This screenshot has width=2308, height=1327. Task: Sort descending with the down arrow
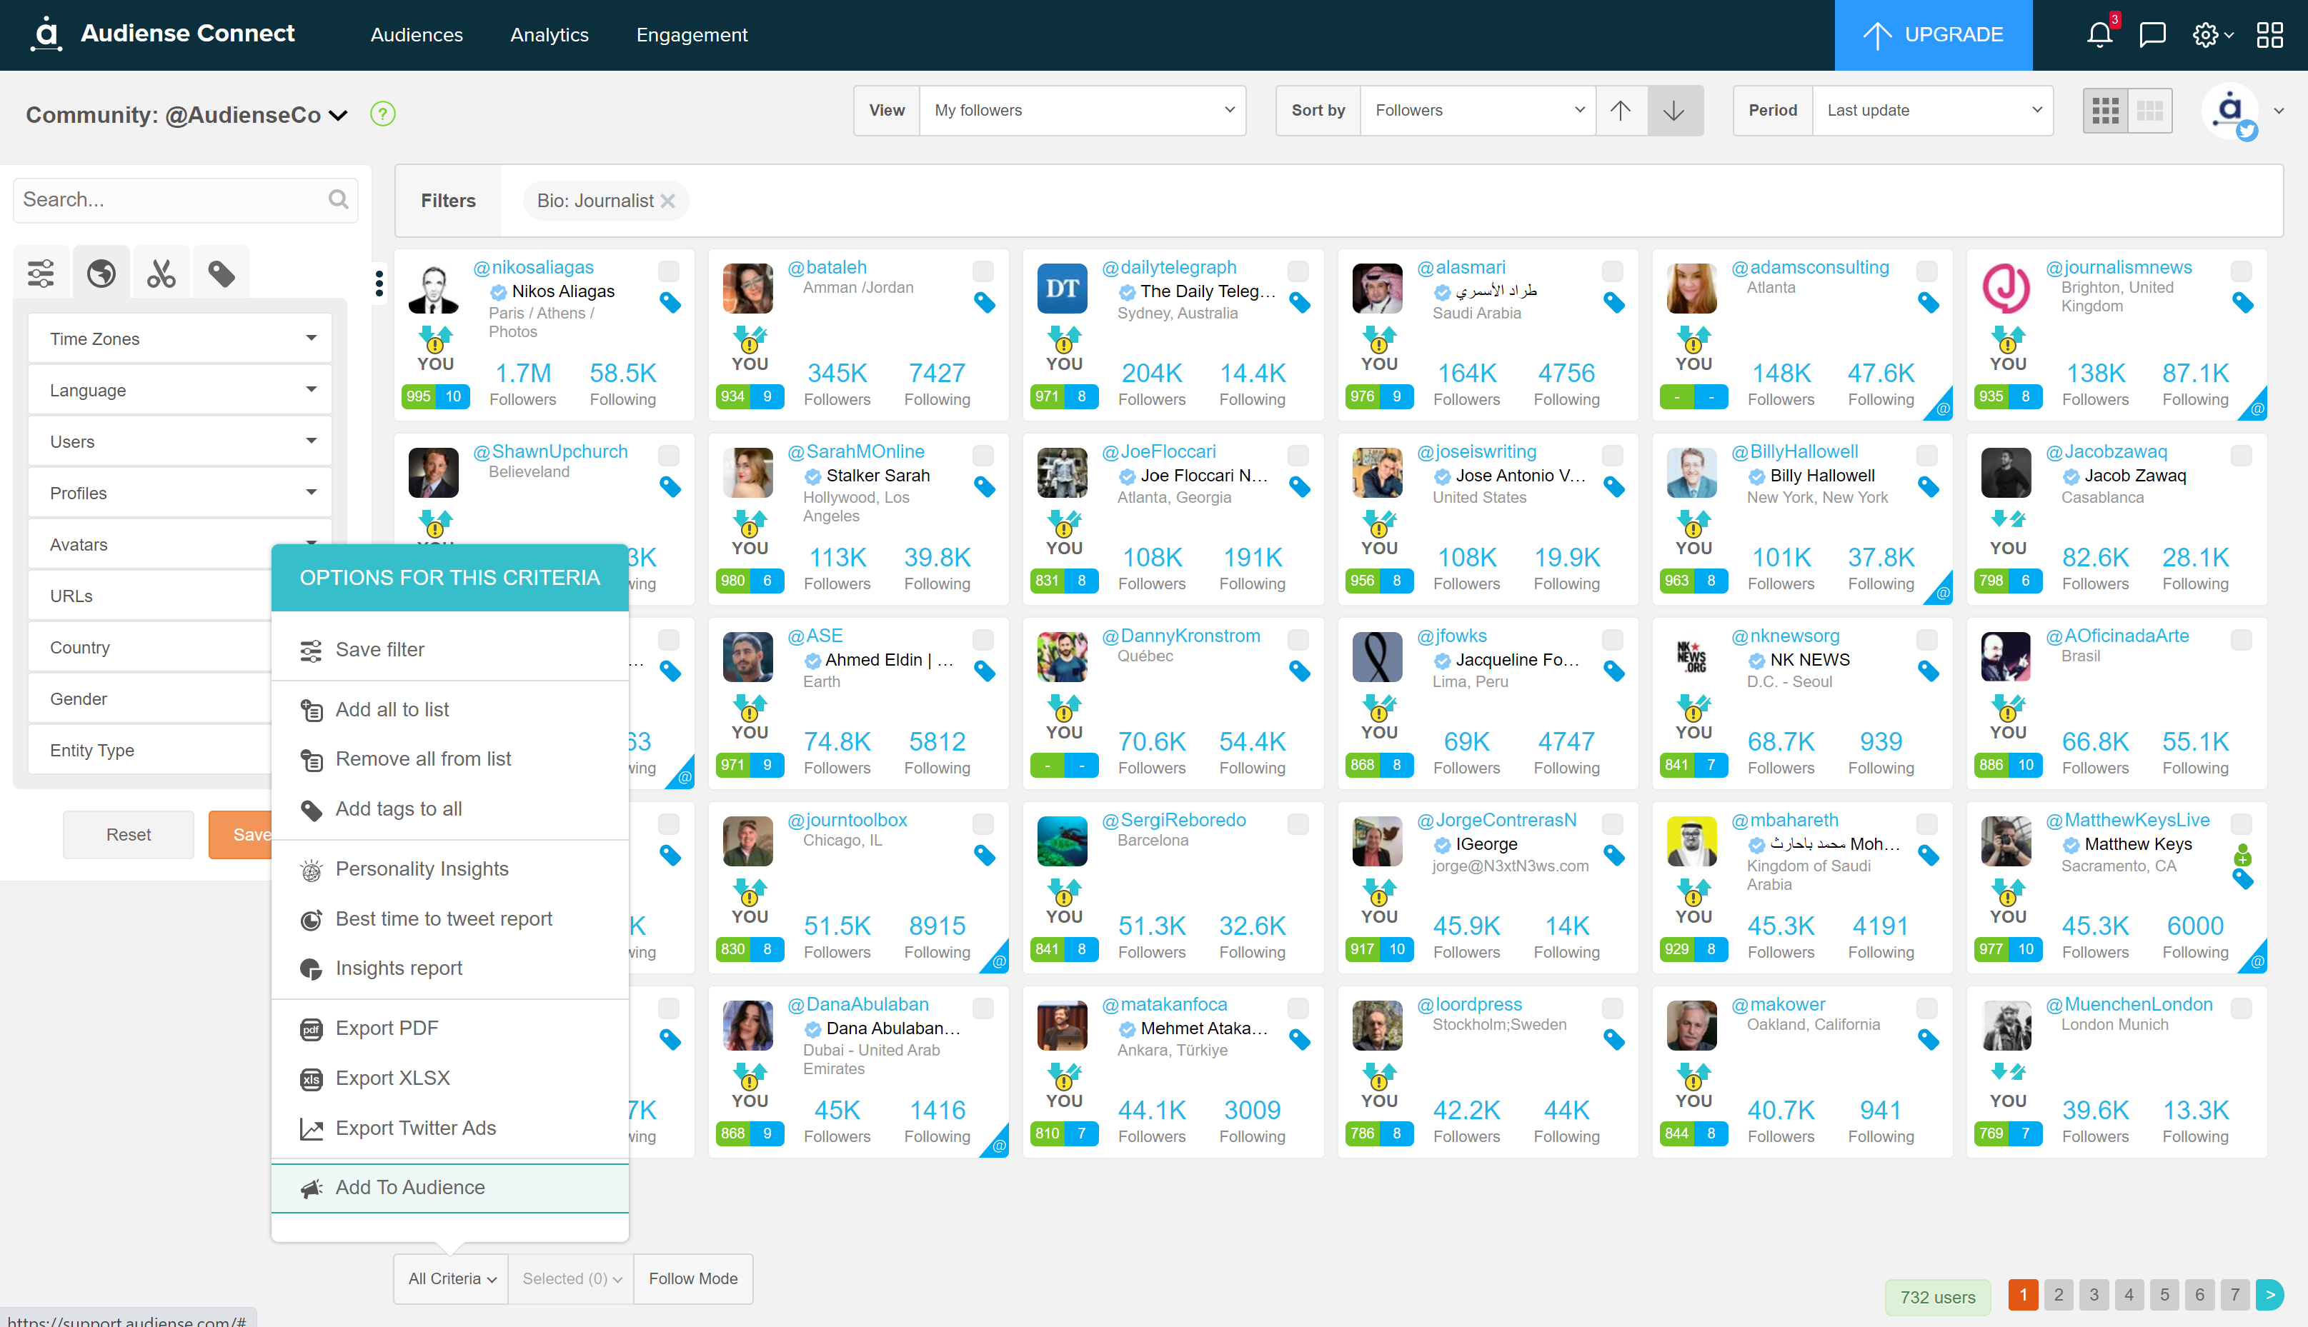pos(1673,110)
